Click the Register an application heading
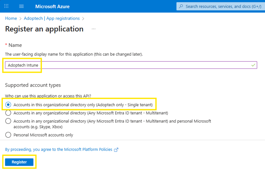 [x=44, y=29]
